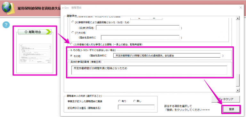The width and height of the screenshot is (246, 117).
Task: Click the [7]その他 reason text field
Action: click(140, 38)
